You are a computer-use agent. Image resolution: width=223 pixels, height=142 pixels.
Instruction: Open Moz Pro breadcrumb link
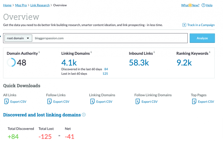[21, 5]
